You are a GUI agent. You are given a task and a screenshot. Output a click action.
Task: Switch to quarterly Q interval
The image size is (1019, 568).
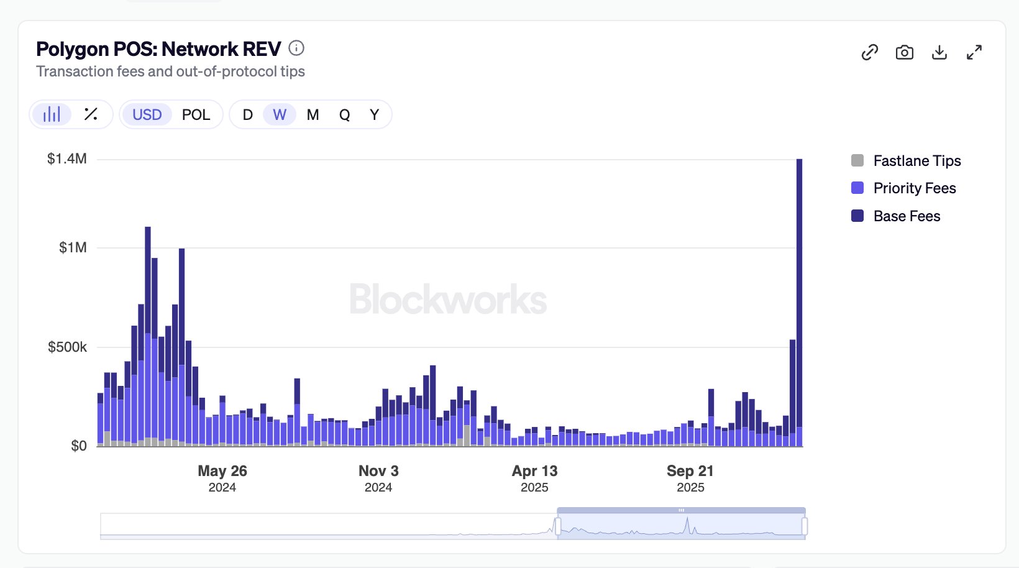coord(344,115)
